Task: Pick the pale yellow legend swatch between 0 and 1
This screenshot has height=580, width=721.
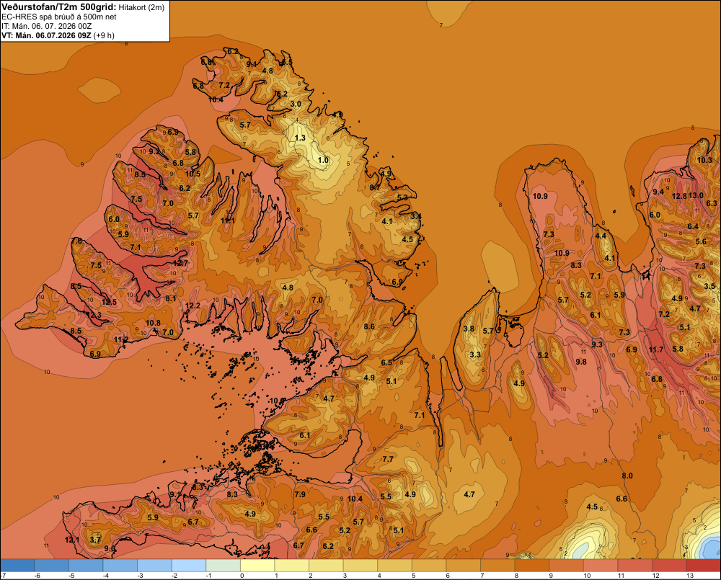Action: [x=257, y=565]
